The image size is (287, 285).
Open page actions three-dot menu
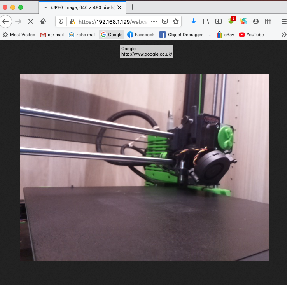pos(154,22)
